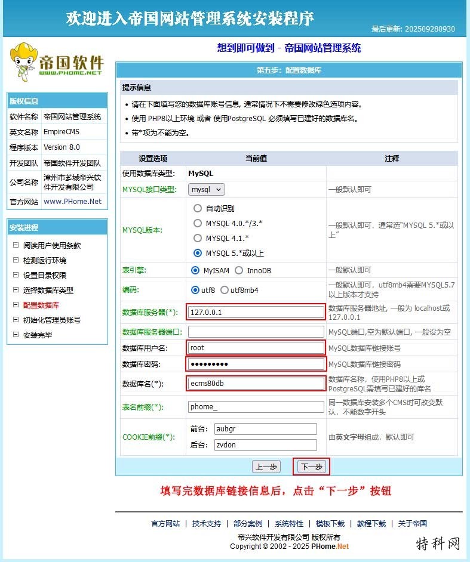Open the 系统特性 footer link

click(289, 524)
